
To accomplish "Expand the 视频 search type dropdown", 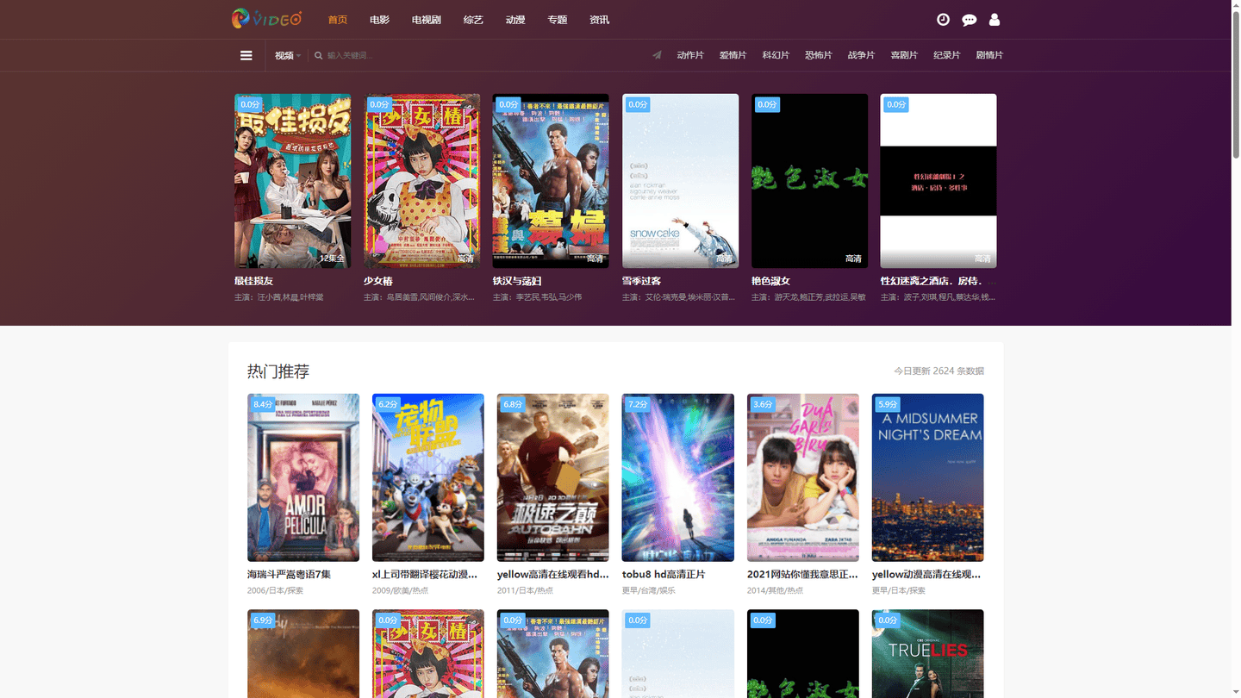I will [x=288, y=55].
